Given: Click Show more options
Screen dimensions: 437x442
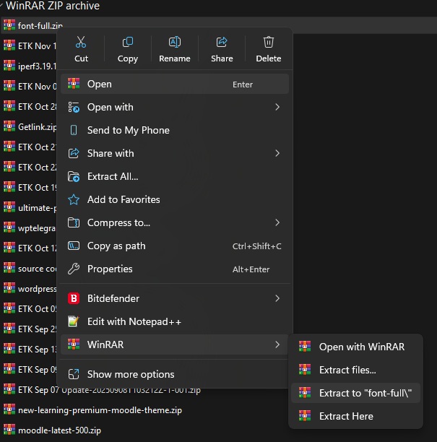Looking at the screenshot, I should (x=130, y=374).
